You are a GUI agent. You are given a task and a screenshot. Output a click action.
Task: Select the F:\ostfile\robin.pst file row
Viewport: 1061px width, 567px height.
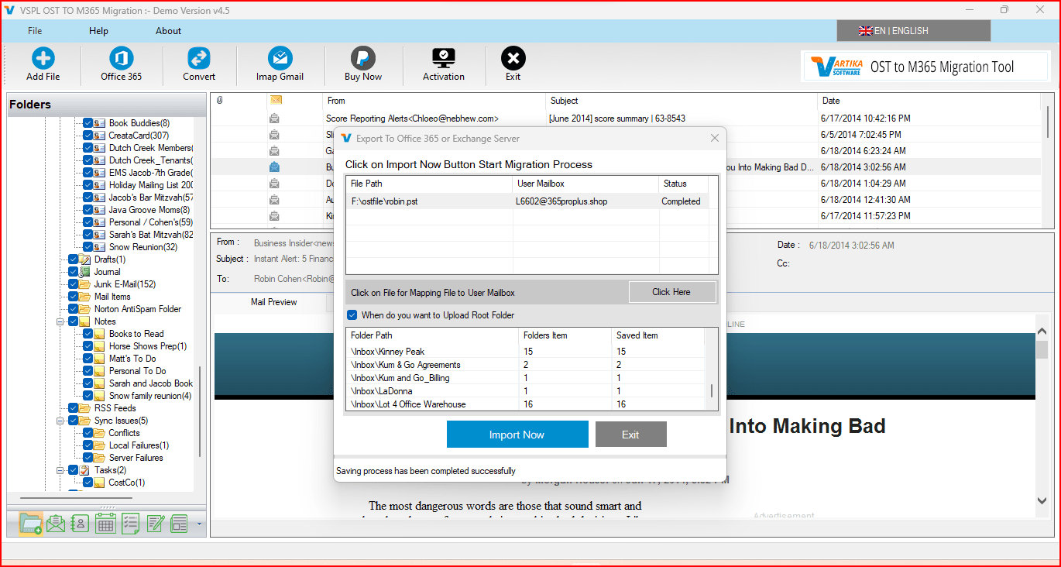(527, 201)
